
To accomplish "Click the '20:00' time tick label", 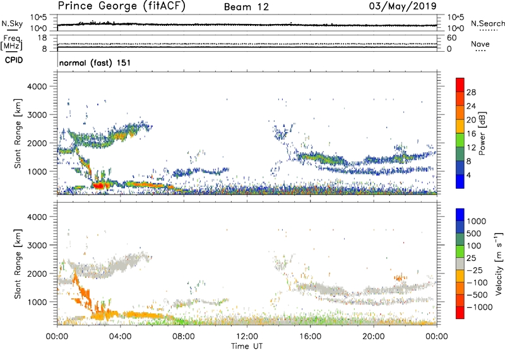I will tap(373, 337).
